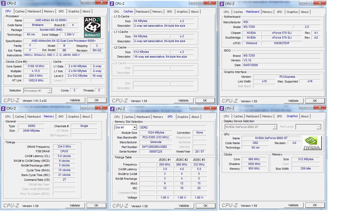Click the Core Voltage value 1.384 V
Image resolution: width=337 pixels, height=221 pixels.
tap(69, 35)
